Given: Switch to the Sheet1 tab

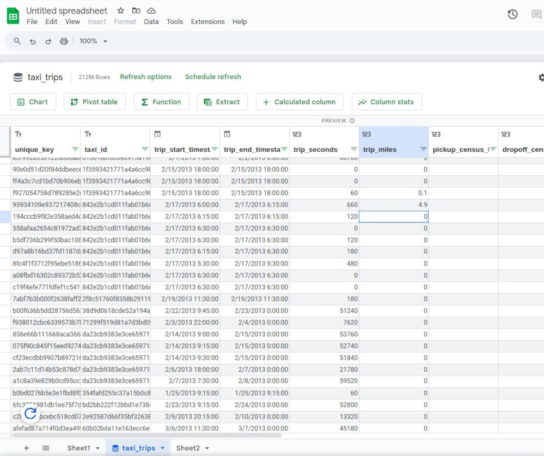Looking at the screenshot, I should [79, 448].
